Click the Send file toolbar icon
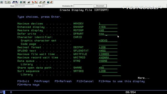Image resolution: width=167 pixels, height=94 pixels. pyautogui.click(x=13, y=2)
